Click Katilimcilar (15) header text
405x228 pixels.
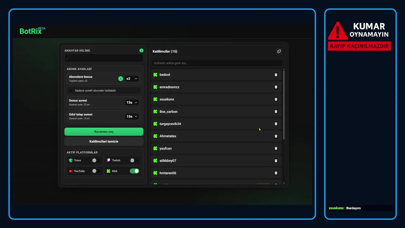[x=165, y=51]
